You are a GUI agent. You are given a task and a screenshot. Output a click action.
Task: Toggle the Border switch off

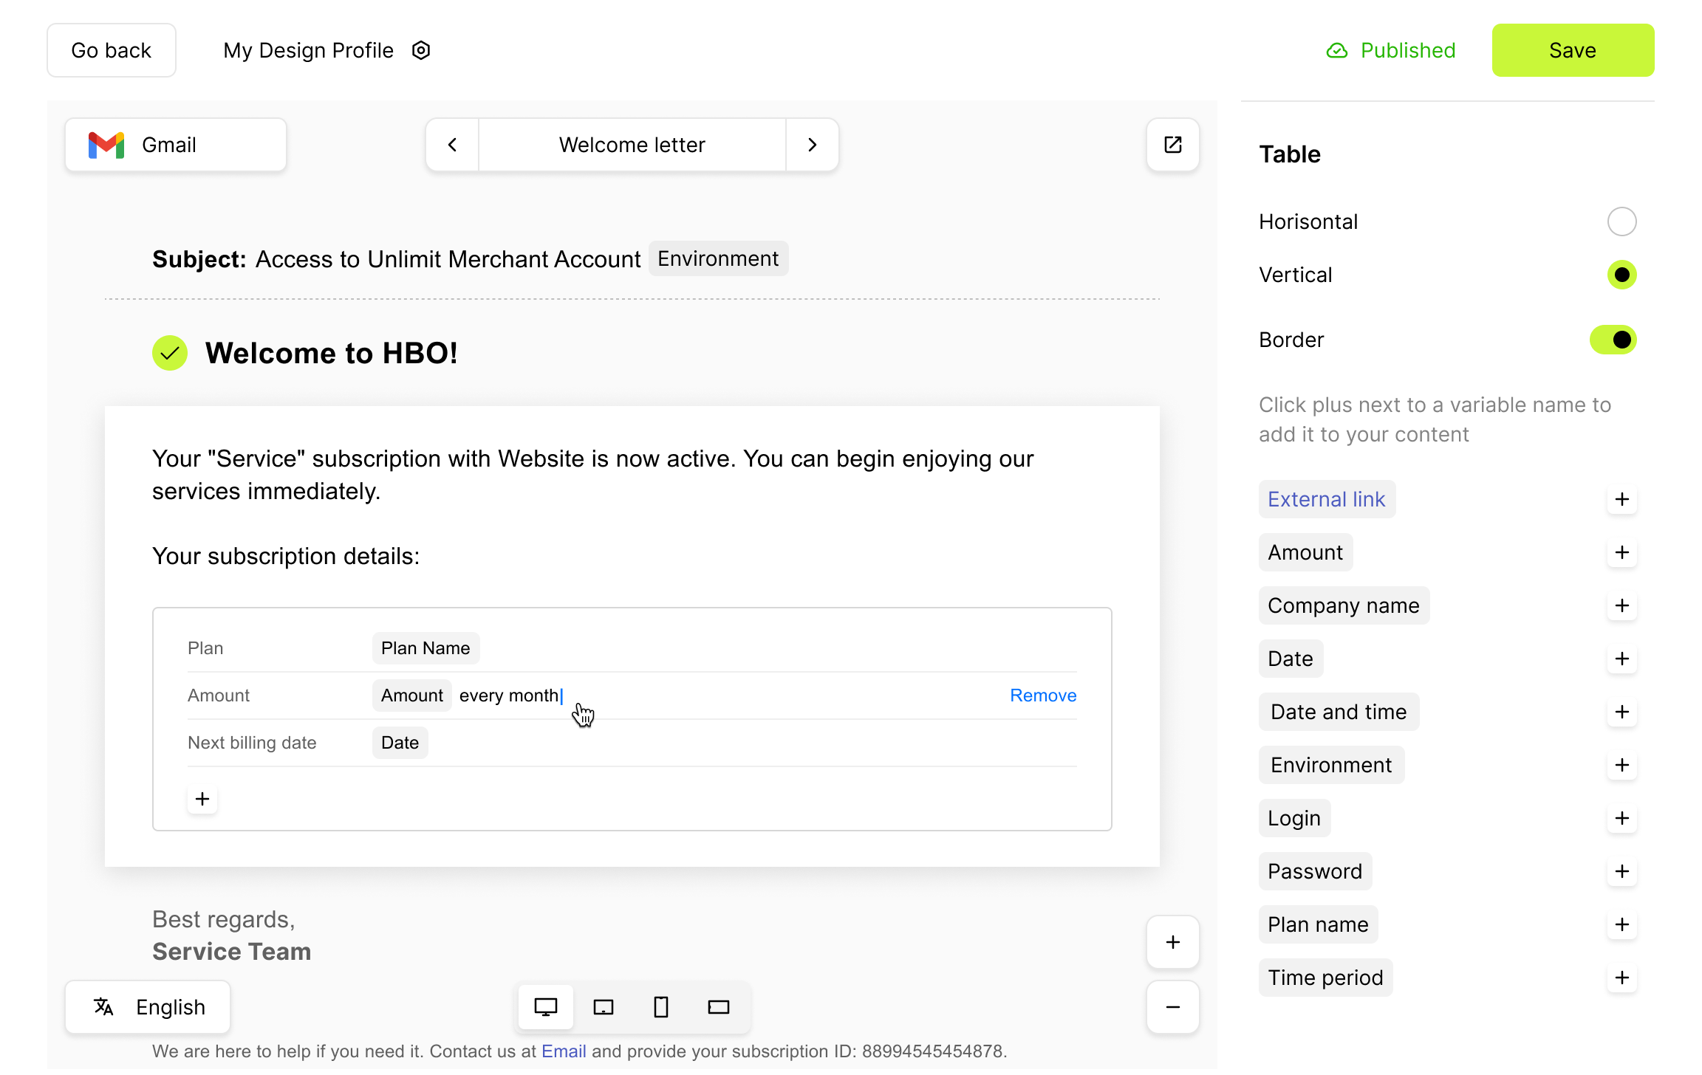(1613, 340)
